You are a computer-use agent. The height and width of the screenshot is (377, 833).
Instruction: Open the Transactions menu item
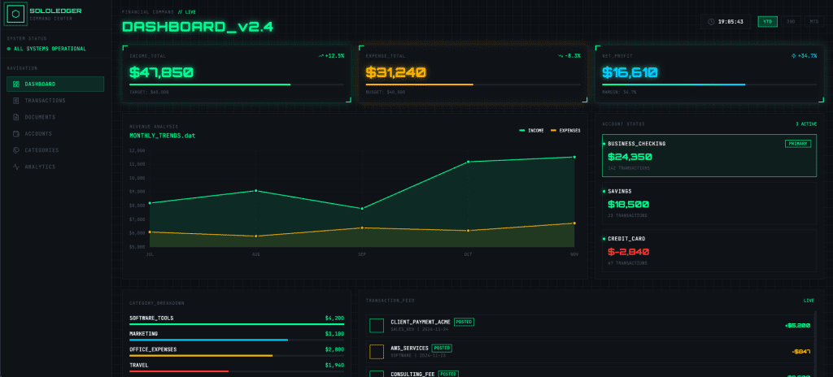[x=45, y=101]
